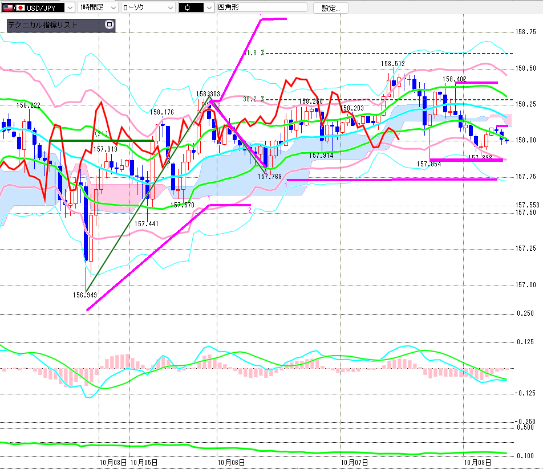Click the 157.570 price label
543x469 pixels.
tap(183, 205)
